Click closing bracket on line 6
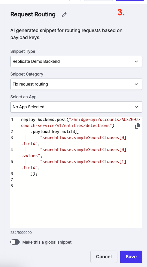This screenshot has height=267, width=147. [34, 173]
